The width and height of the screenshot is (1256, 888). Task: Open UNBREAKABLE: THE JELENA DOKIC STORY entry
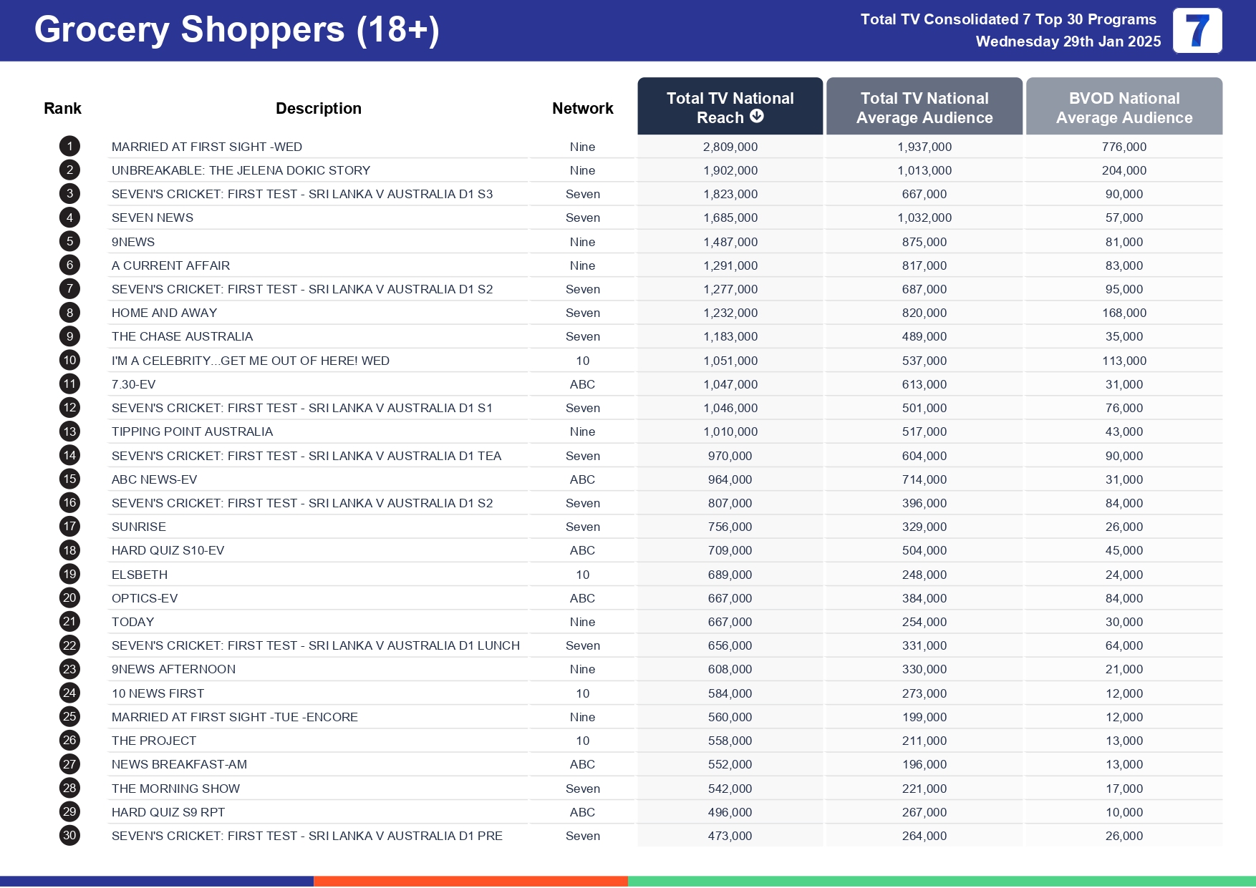(241, 171)
